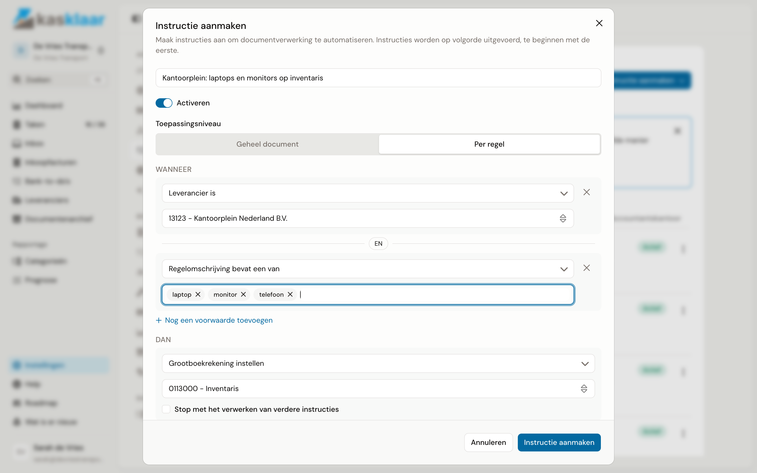Open the Grootboekrekening instellen action dropdown
Image resolution: width=757 pixels, height=473 pixels.
pos(378,363)
